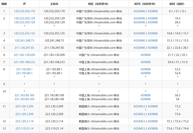The width and height of the screenshot is (193, 133).
Task: Select the time value 21.7 / 22 / 22.1
Action: tap(178, 55)
